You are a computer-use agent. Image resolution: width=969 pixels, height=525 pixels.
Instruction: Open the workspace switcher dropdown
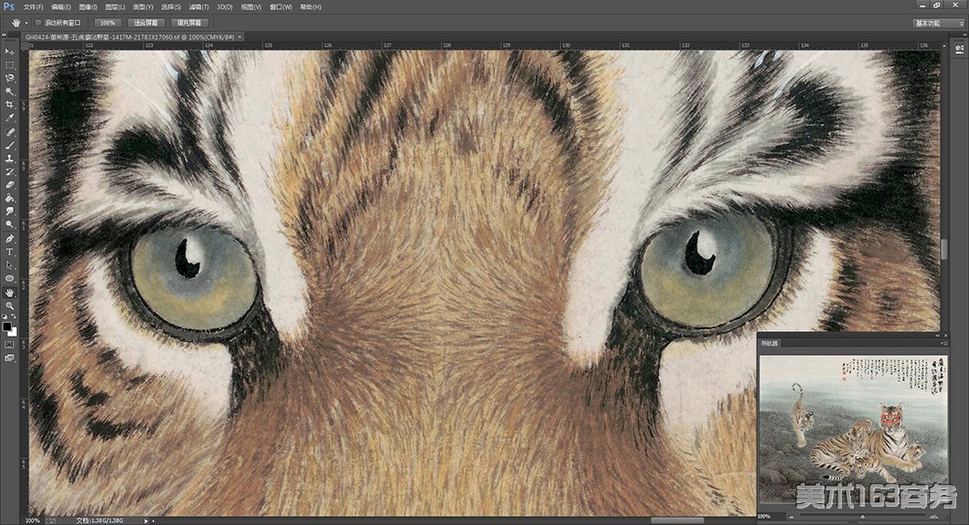coord(939,23)
